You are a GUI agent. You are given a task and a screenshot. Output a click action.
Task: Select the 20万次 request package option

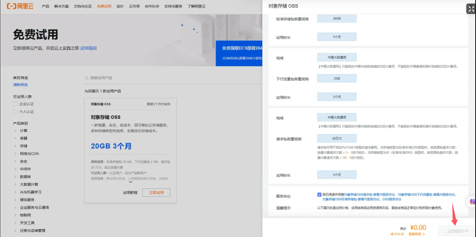click(x=337, y=139)
